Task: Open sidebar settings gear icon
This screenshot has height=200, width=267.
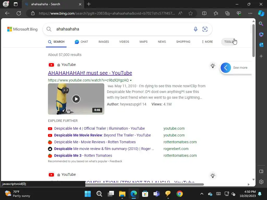Action: pos(261,182)
